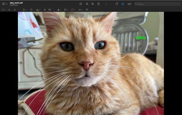
Task: Open the image description bubble
Action: pos(87,10)
